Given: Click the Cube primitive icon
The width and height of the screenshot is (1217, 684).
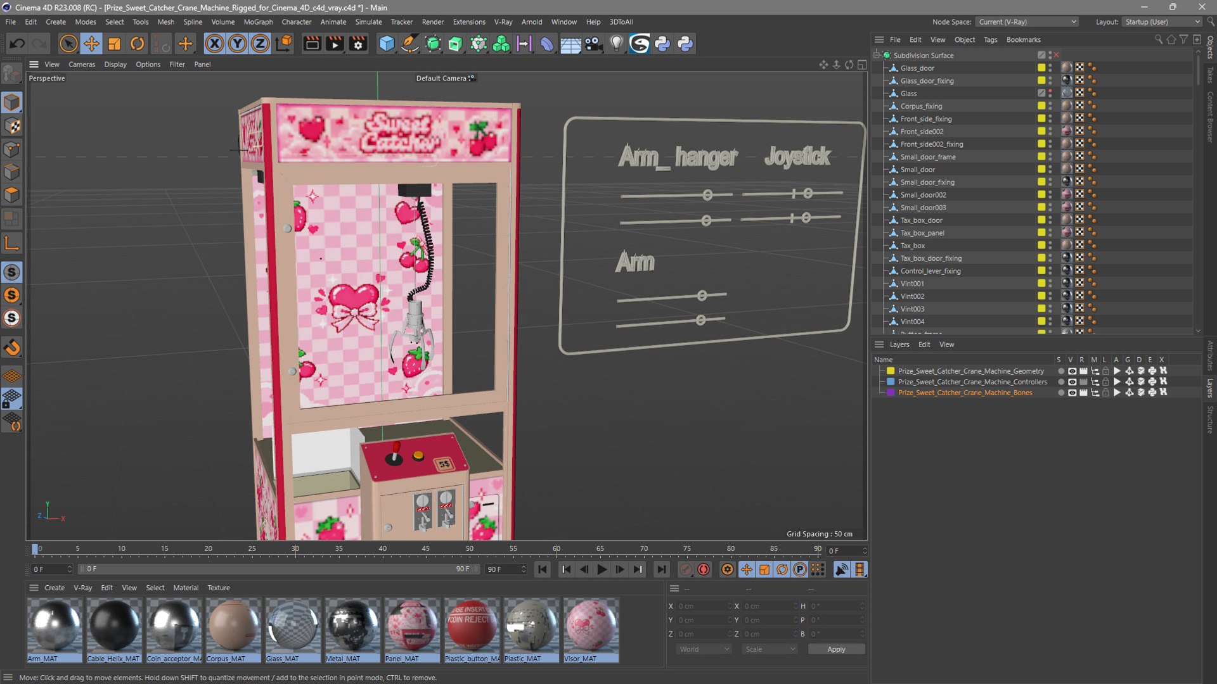Looking at the screenshot, I should pyautogui.click(x=387, y=44).
